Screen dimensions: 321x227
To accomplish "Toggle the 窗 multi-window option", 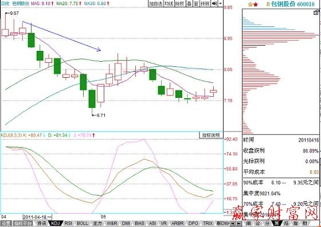I will [196, 3].
